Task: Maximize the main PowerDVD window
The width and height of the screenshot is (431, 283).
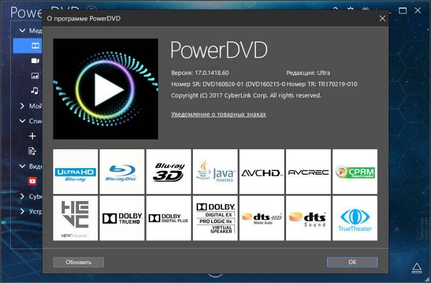Action: (x=402, y=11)
